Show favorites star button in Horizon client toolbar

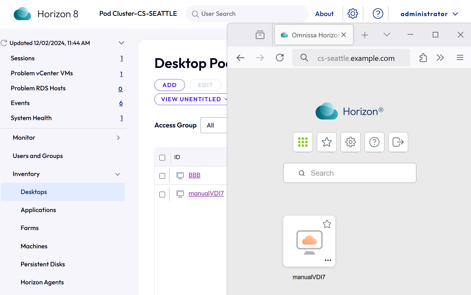coord(327,142)
